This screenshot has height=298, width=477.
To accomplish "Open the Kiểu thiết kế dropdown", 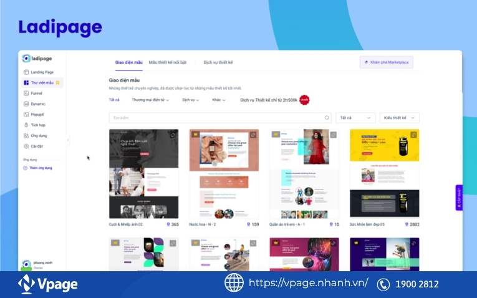I will (x=400, y=118).
